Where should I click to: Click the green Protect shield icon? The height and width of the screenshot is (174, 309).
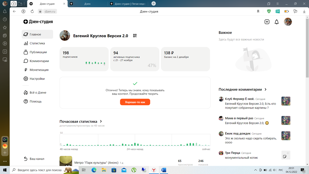(269, 12)
